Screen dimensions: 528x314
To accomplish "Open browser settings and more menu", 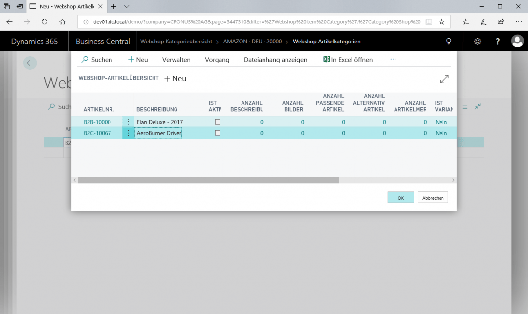I will coord(519,22).
